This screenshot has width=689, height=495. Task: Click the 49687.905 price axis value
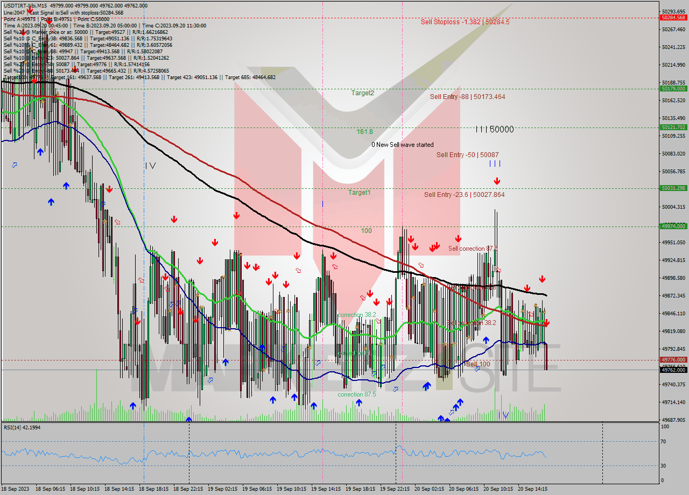pyautogui.click(x=674, y=420)
